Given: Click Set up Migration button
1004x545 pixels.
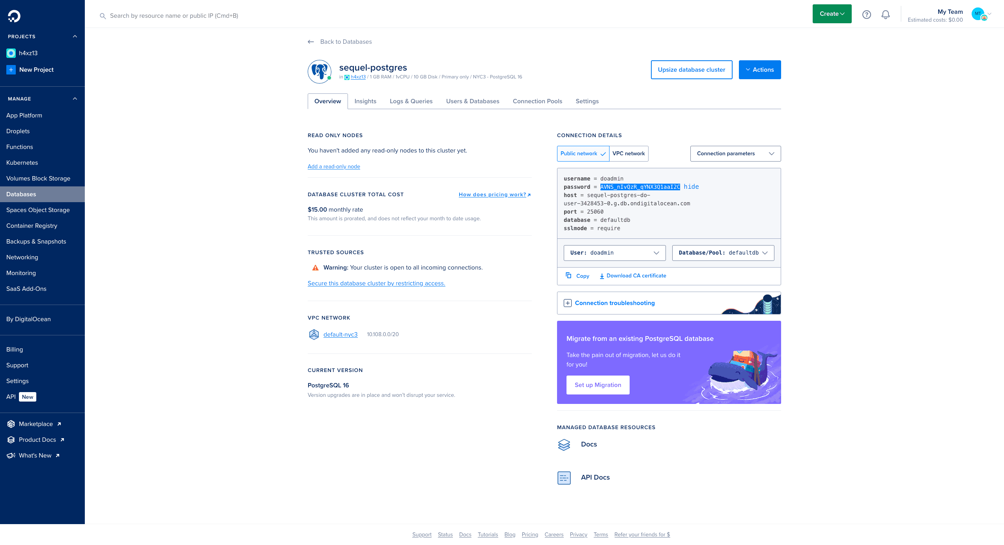Looking at the screenshot, I should (598, 385).
